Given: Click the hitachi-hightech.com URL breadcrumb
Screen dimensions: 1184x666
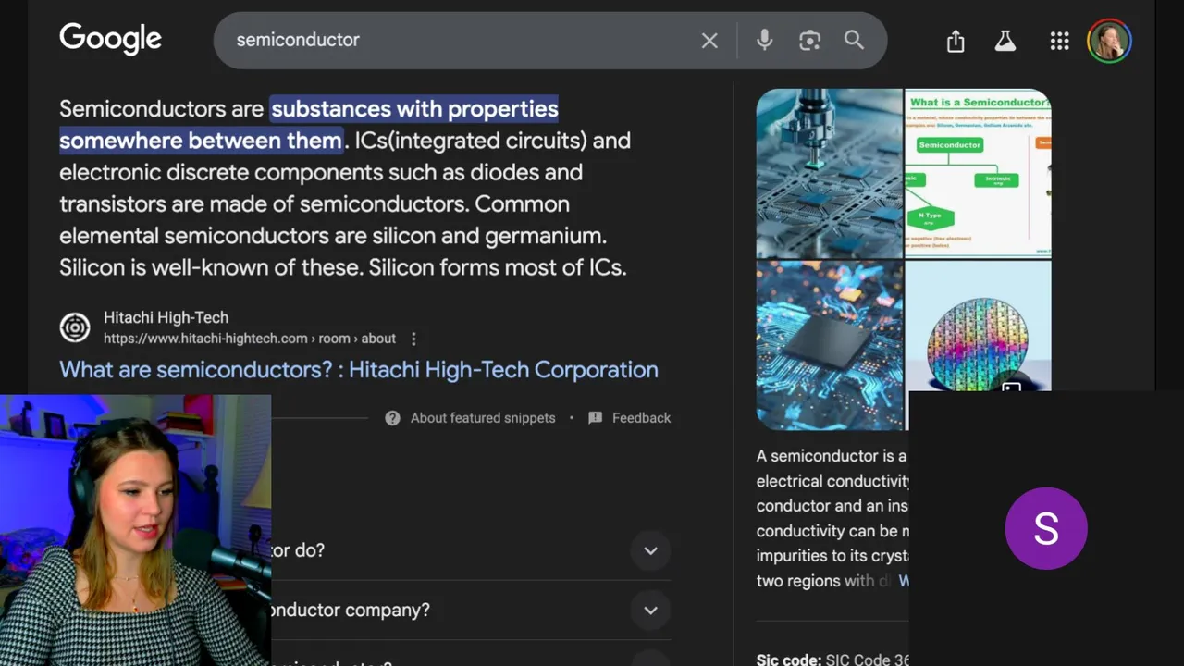Looking at the screenshot, I should [x=250, y=339].
